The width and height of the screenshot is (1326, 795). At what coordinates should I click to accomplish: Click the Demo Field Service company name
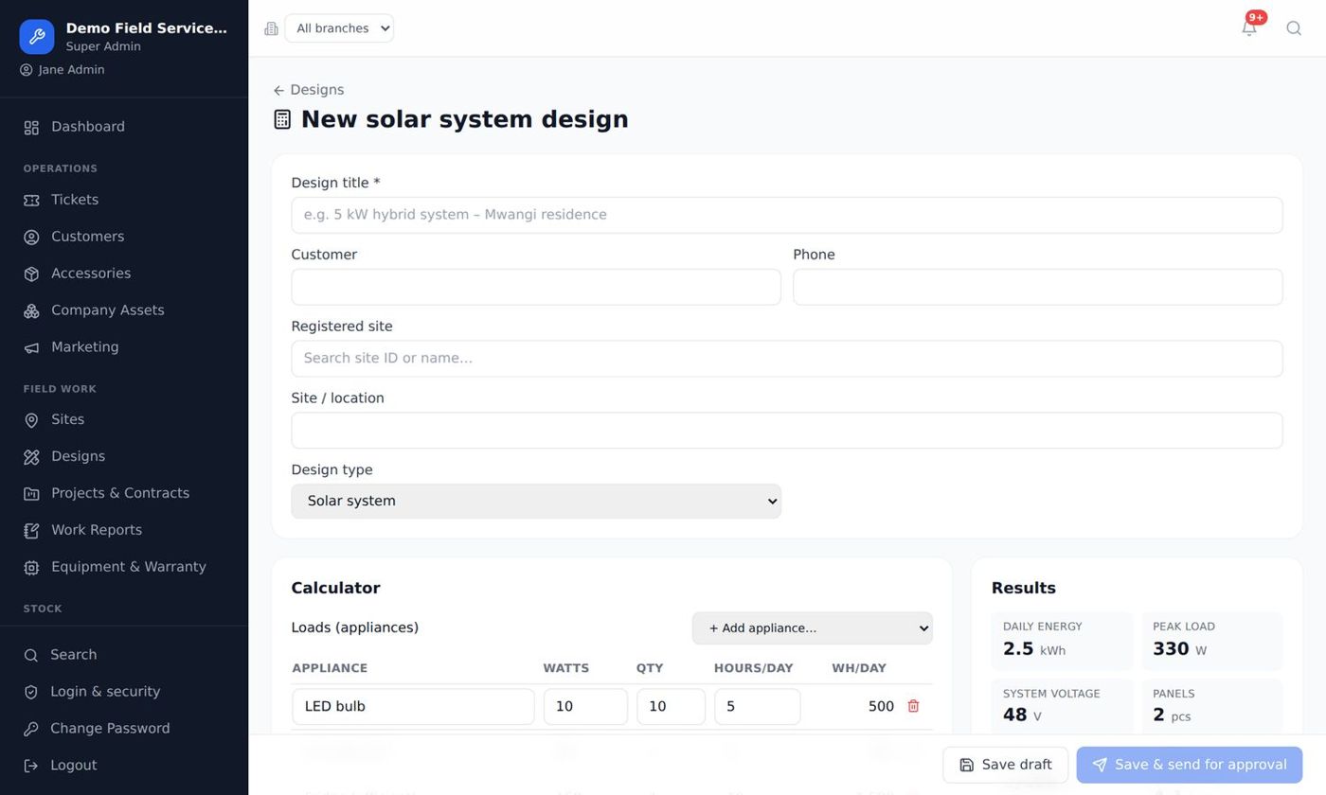pos(147,28)
